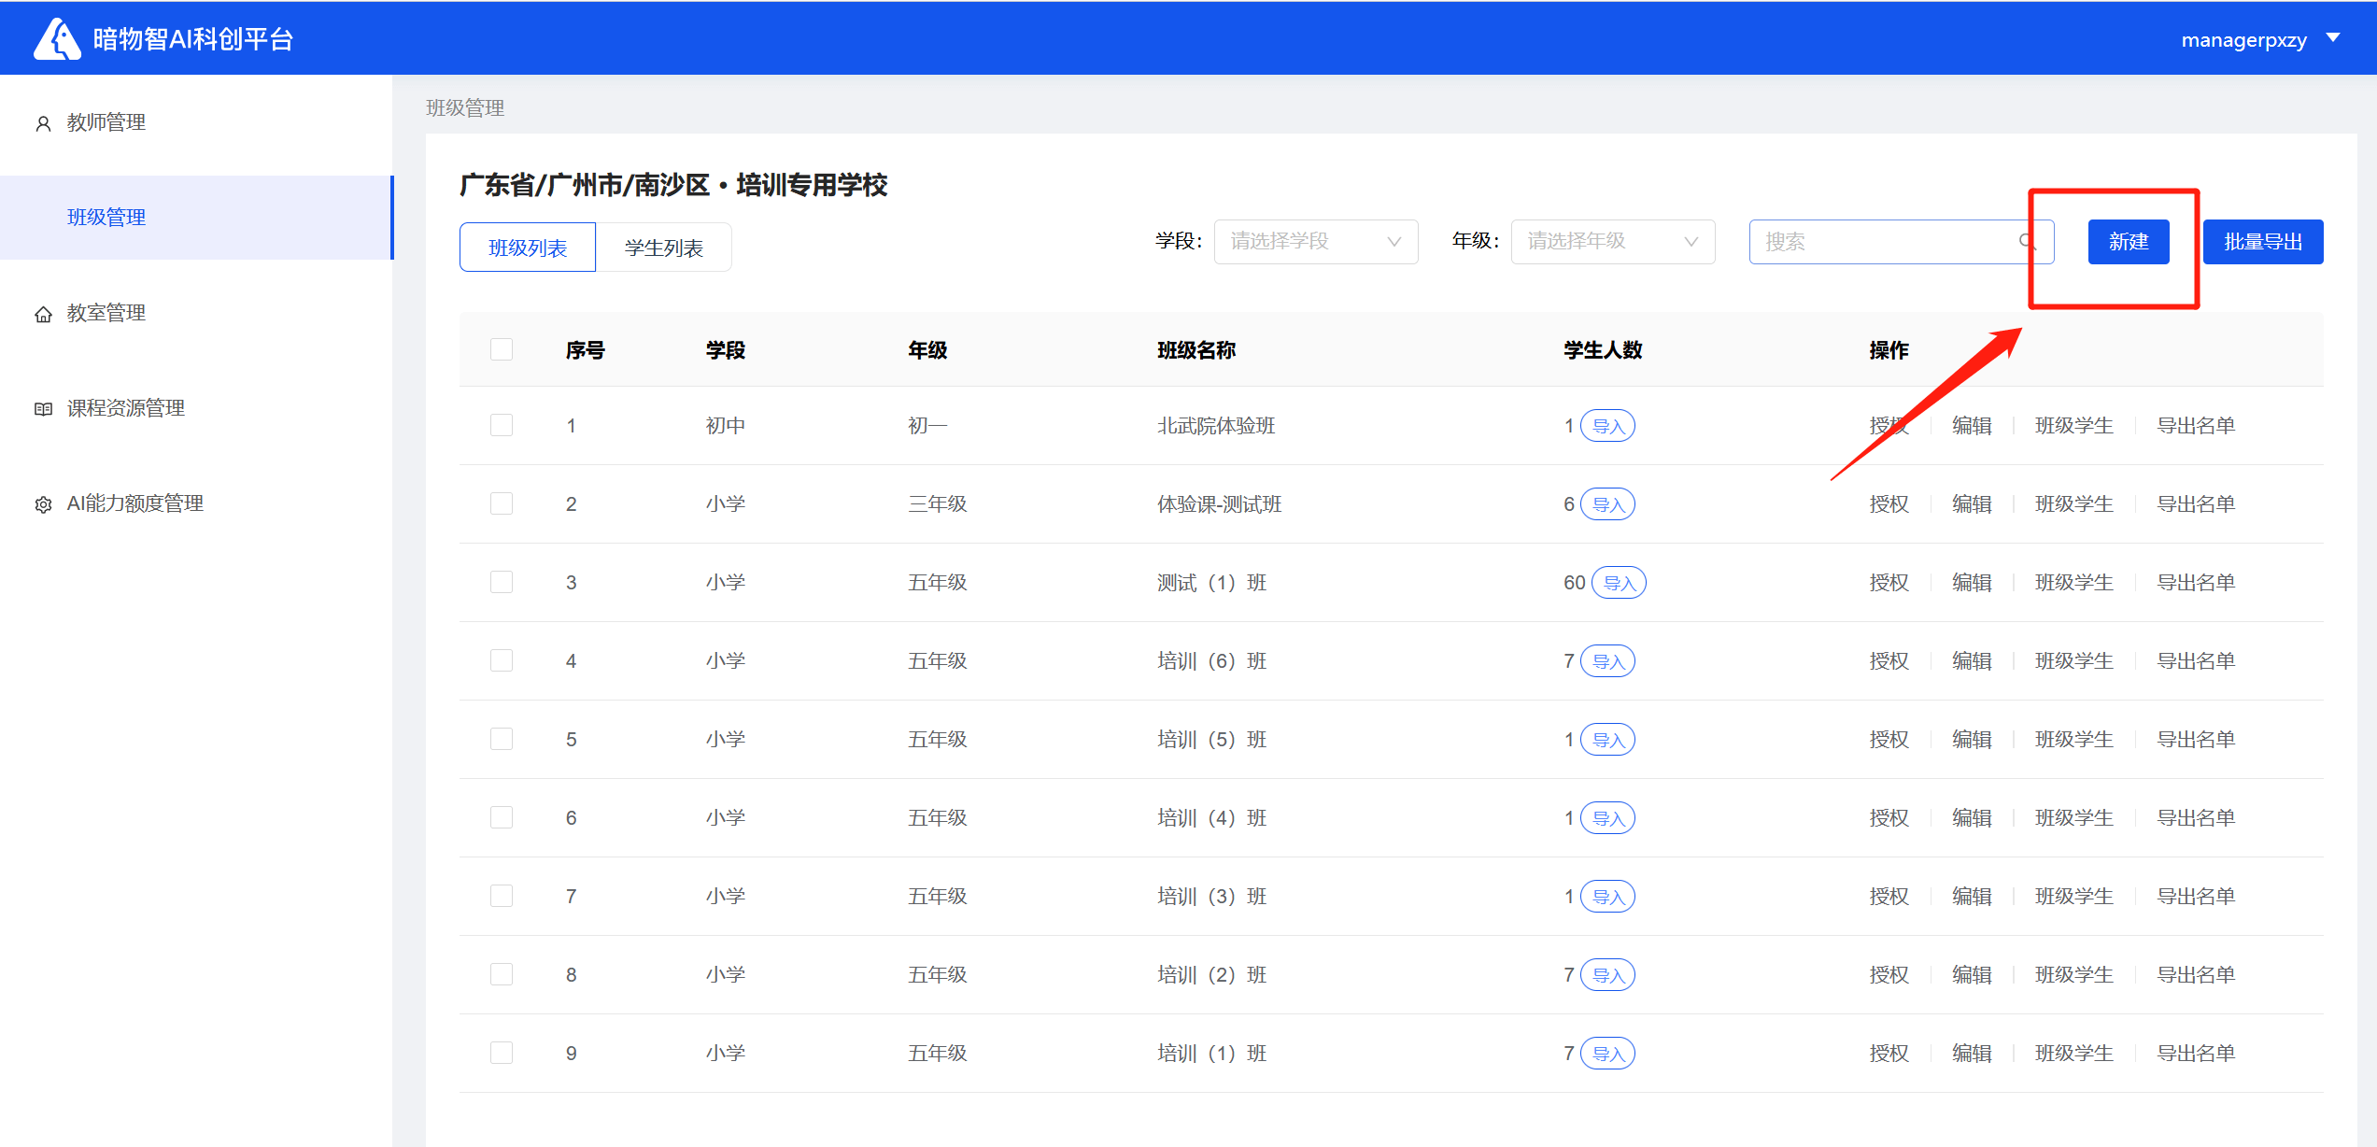Click the teacher management person icon
The height and width of the screenshot is (1147, 2377).
[43, 123]
